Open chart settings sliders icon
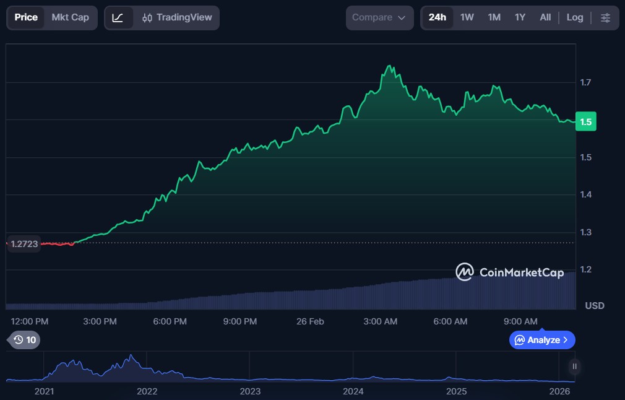 point(605,17)
